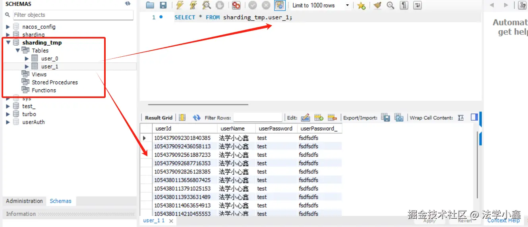This screenshot has height=227, width=528.
Task: Collapse the sharding_tmp schema
Action: (8, 42)
